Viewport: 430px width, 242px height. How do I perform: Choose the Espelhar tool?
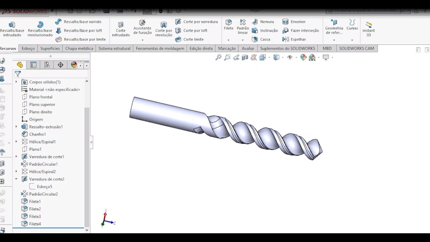tap(294, 39)
